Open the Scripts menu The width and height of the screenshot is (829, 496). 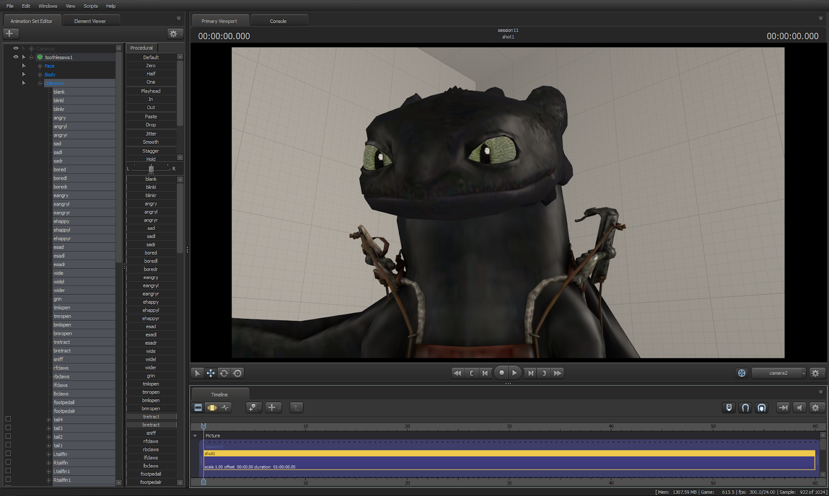90,6
